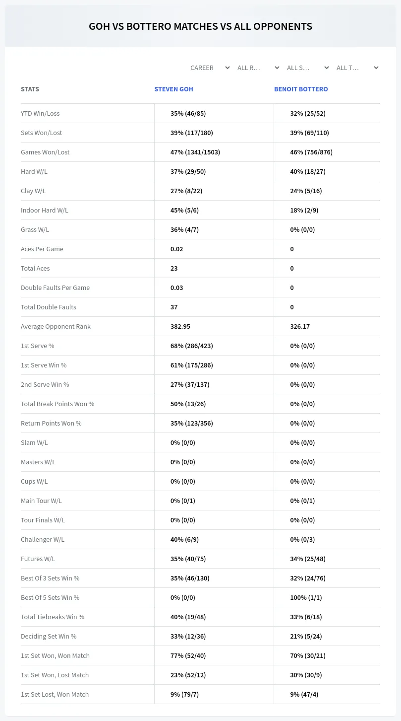401x721 pixels.
Task: Open the CAREER period dropdown
Action: click(x=209, y=68)
